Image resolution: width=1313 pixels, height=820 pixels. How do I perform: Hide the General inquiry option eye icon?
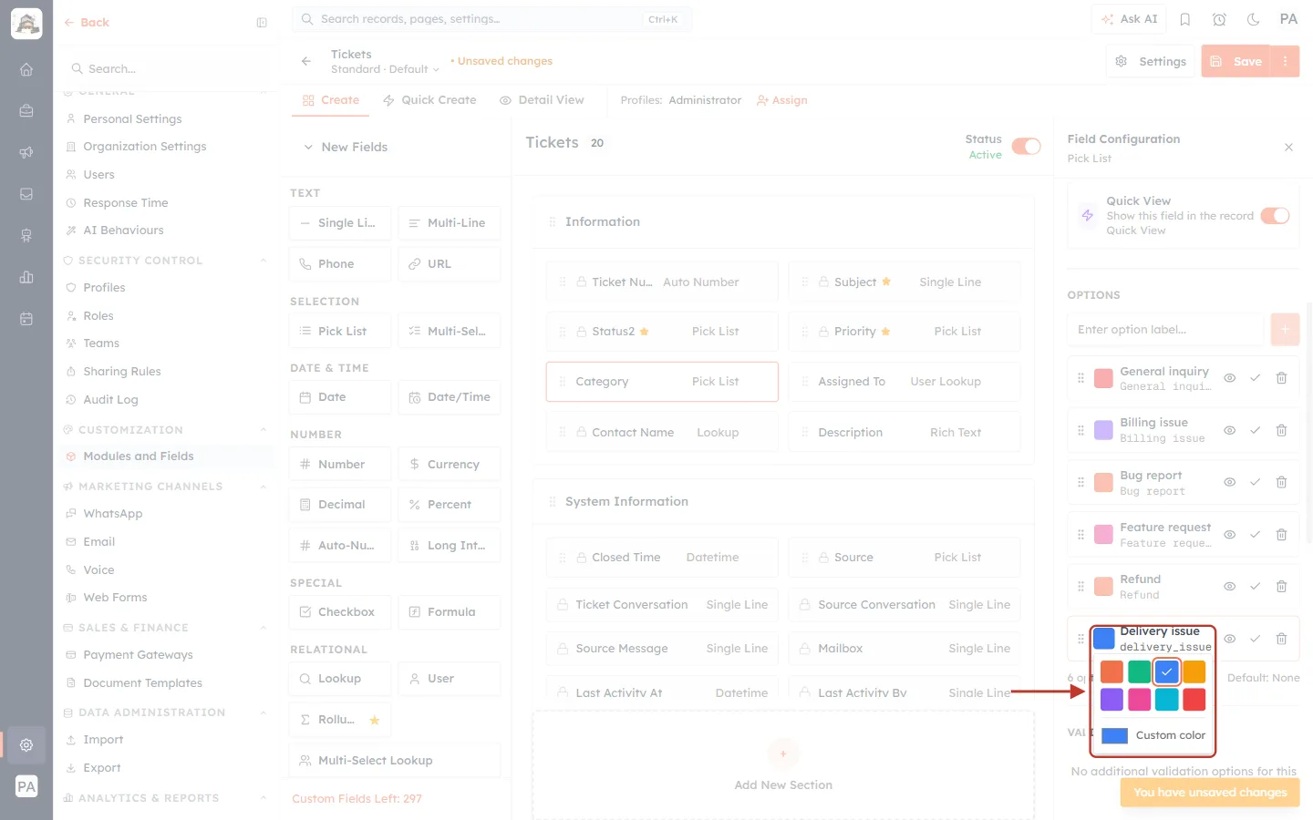pyautogui.click(x=1229, y=378)
